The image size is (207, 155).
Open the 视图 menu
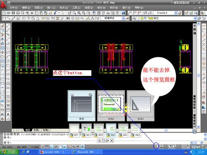pyautogui.click(x=39, y=8)
